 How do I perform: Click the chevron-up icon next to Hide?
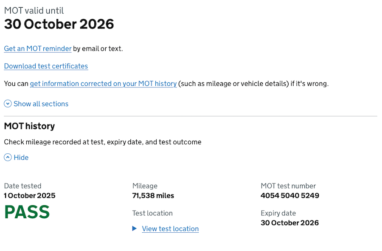pos(8,158)
